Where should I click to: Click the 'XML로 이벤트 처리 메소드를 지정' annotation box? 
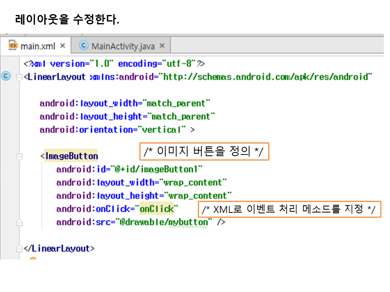[x=289, y=210]
